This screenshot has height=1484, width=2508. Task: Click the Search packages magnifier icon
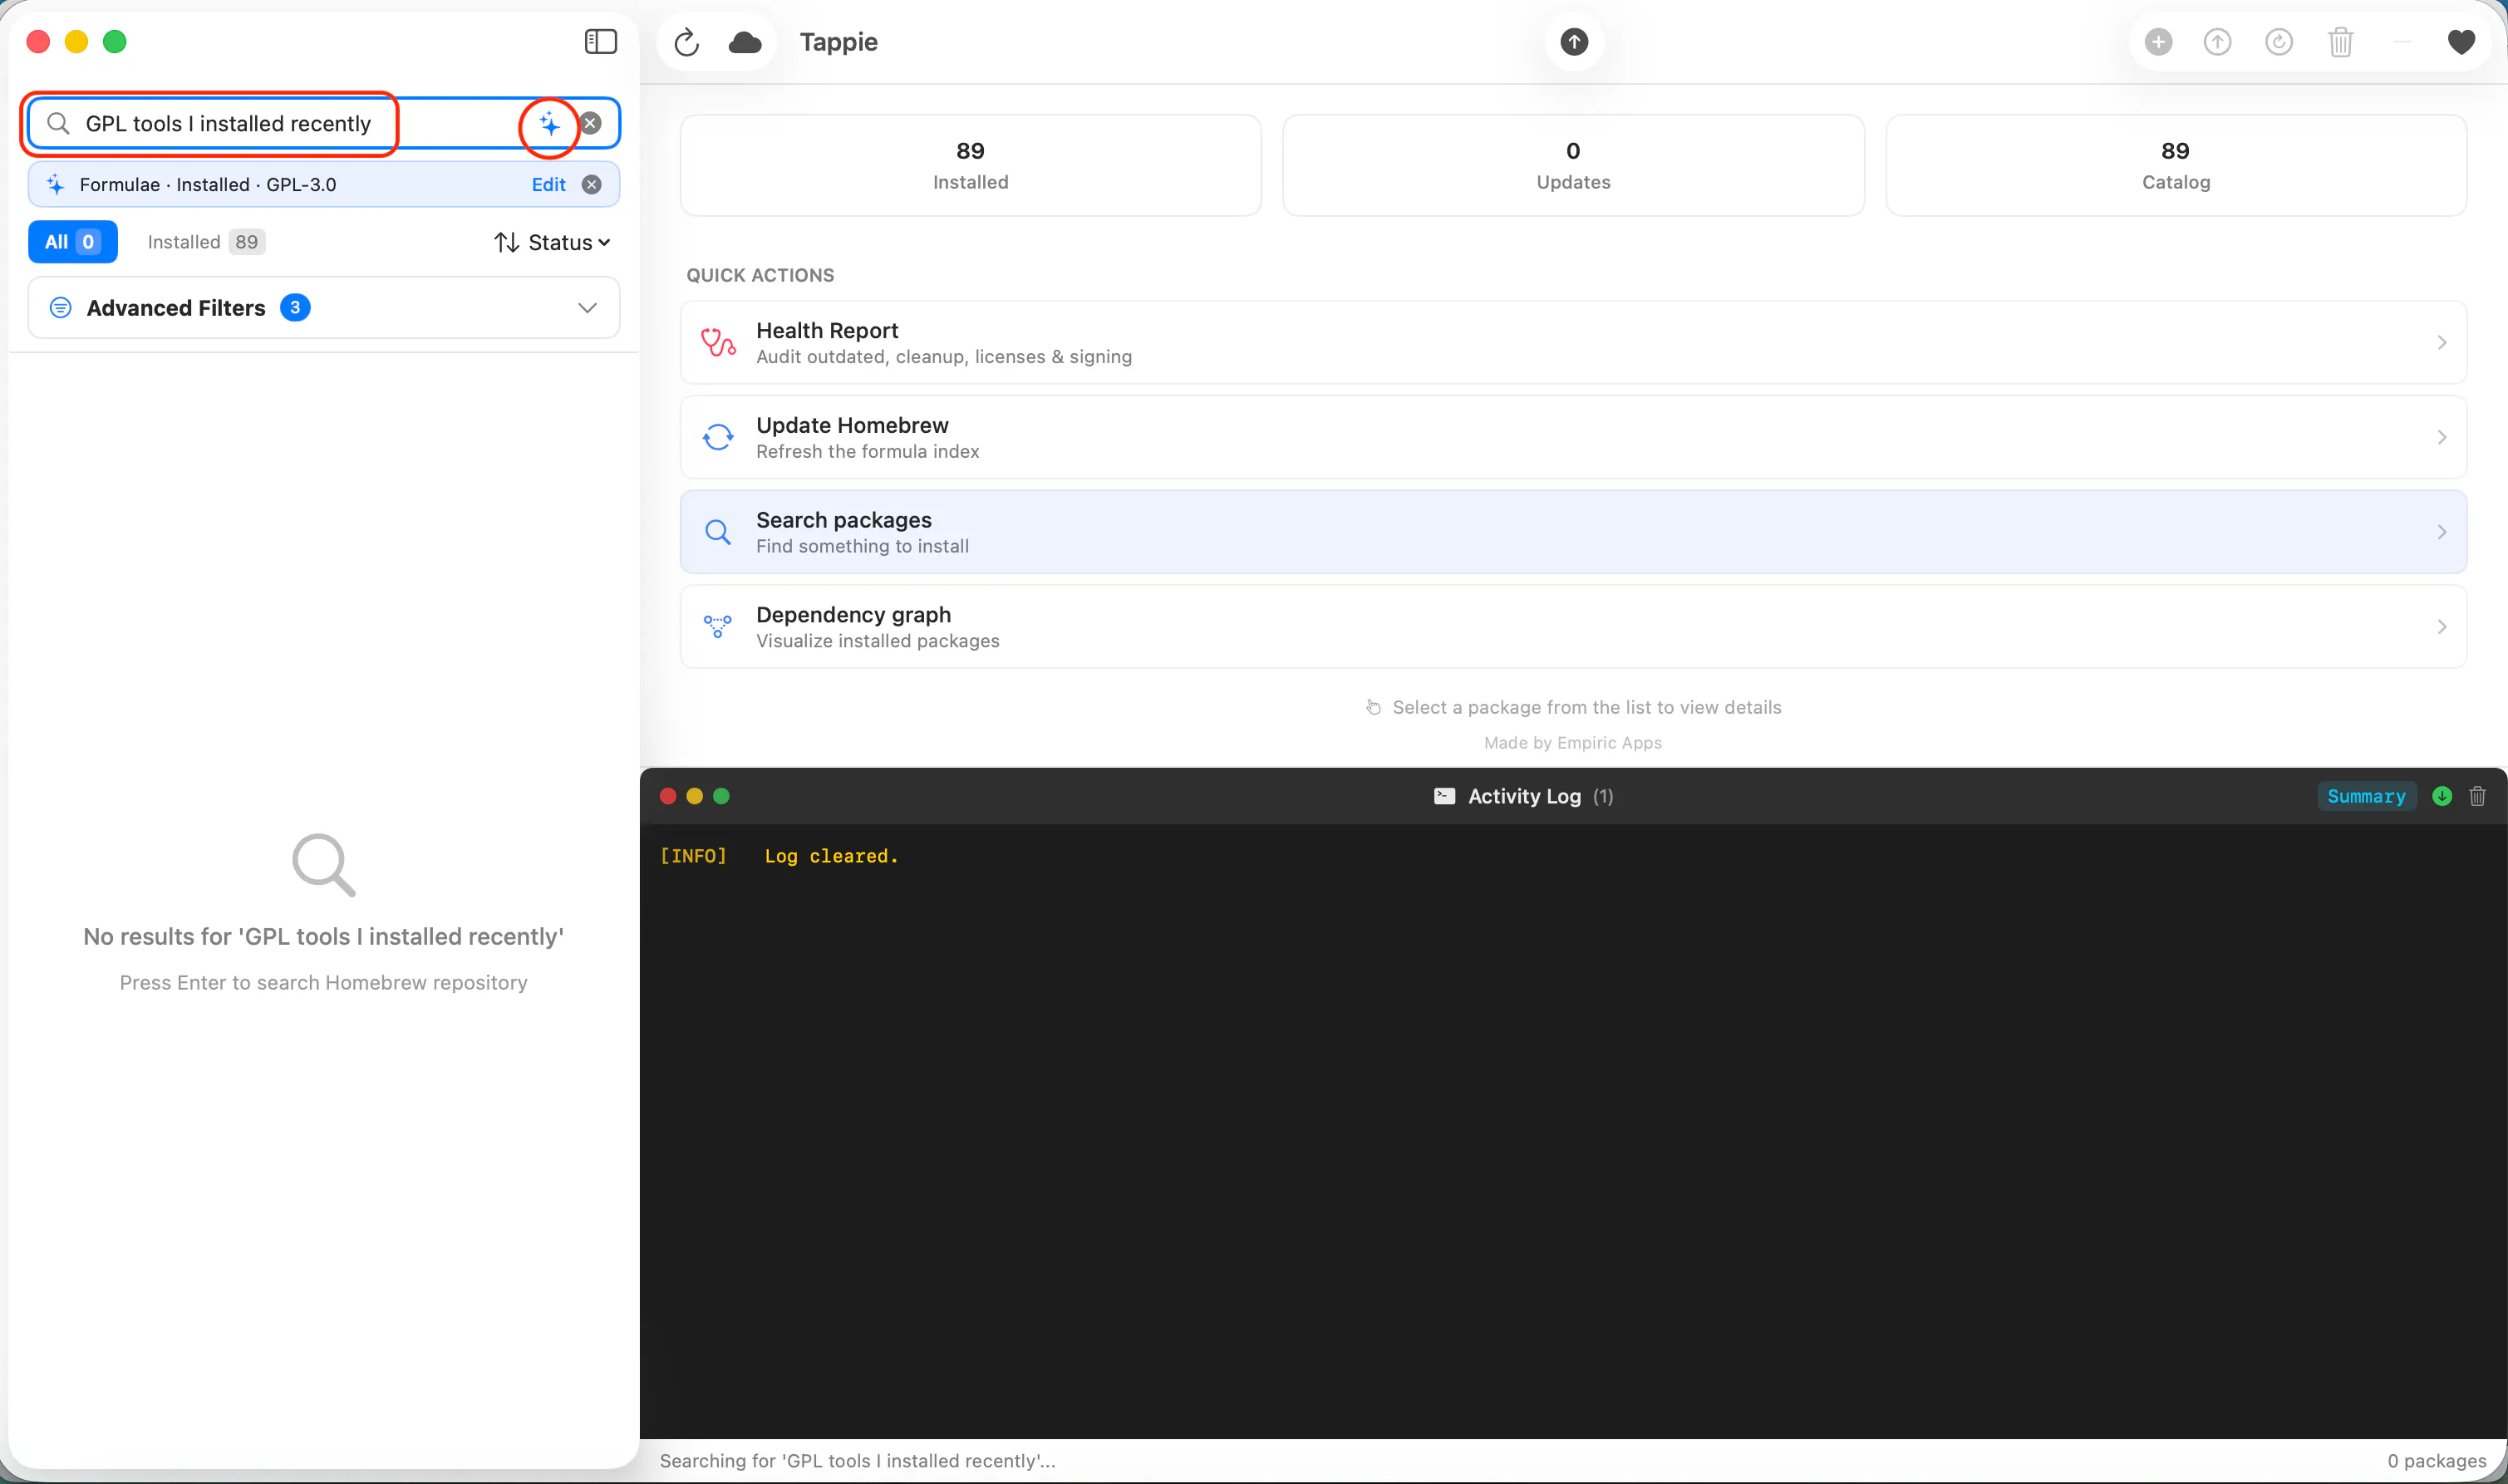tap(718, 532)
